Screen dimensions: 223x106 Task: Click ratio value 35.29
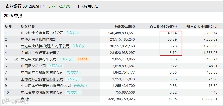(x=172, y=39)
